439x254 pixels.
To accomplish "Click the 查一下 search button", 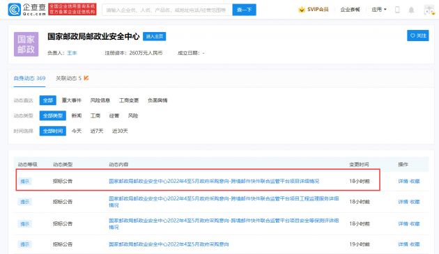I will click(244, 10).
